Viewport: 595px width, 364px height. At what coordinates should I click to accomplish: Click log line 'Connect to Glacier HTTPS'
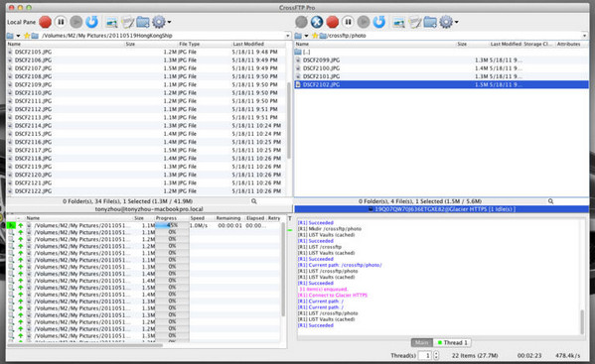pos(333,295)
